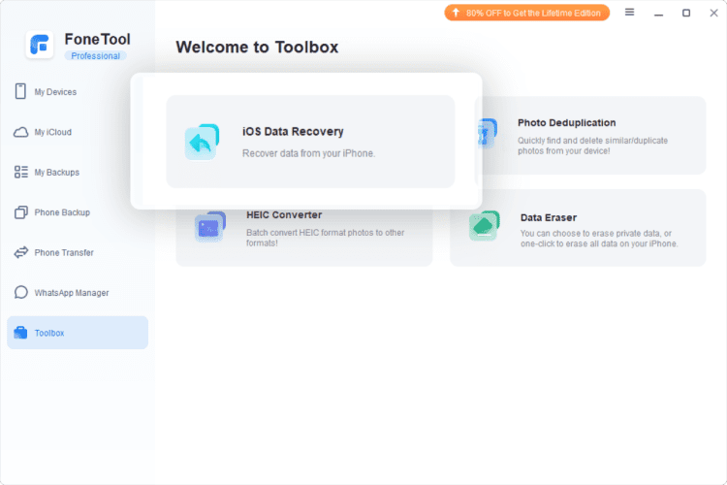Screen dimensions: 727x485
Task: Click the Photo Deduplication icon
Action: 487,134
